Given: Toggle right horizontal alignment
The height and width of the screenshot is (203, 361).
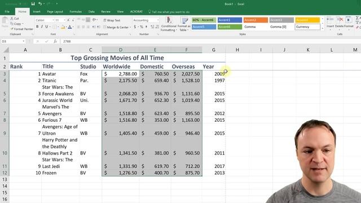Looking at the screenshot, I should pos(88,27).
